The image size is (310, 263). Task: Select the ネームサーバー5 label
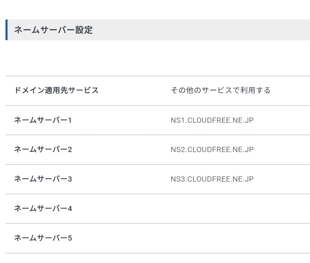tap(43, 238)
